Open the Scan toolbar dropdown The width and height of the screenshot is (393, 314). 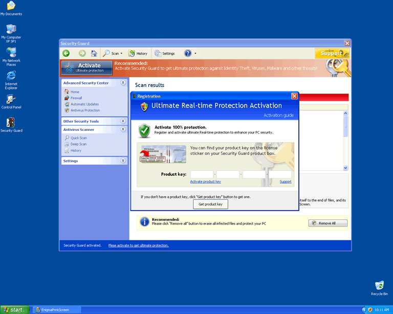coord(113,53)
